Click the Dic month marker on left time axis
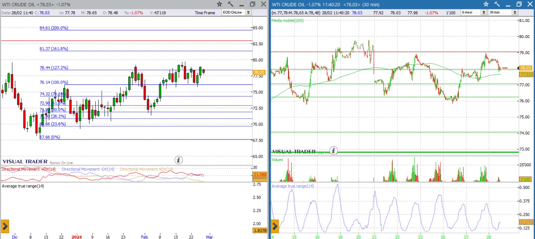This screenshot has height=239, width=535. (x=15, y=237)
